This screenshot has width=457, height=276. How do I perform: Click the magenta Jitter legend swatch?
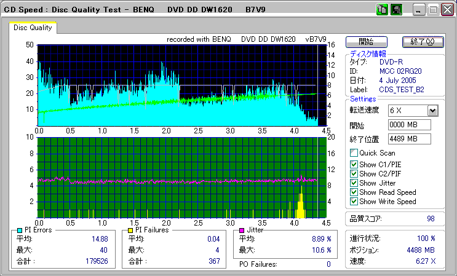[242, 230]
